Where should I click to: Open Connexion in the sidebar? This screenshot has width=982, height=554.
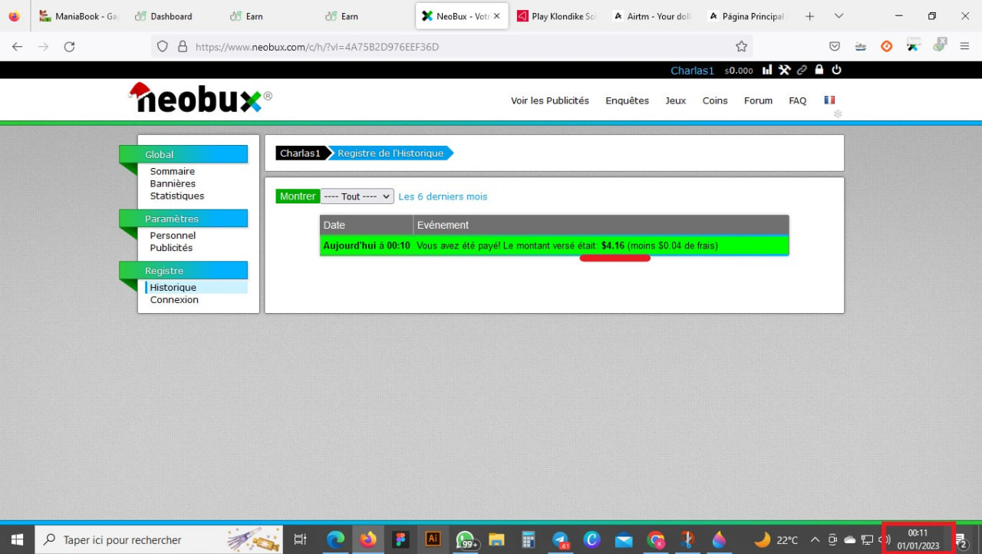(x=174, y=300)
